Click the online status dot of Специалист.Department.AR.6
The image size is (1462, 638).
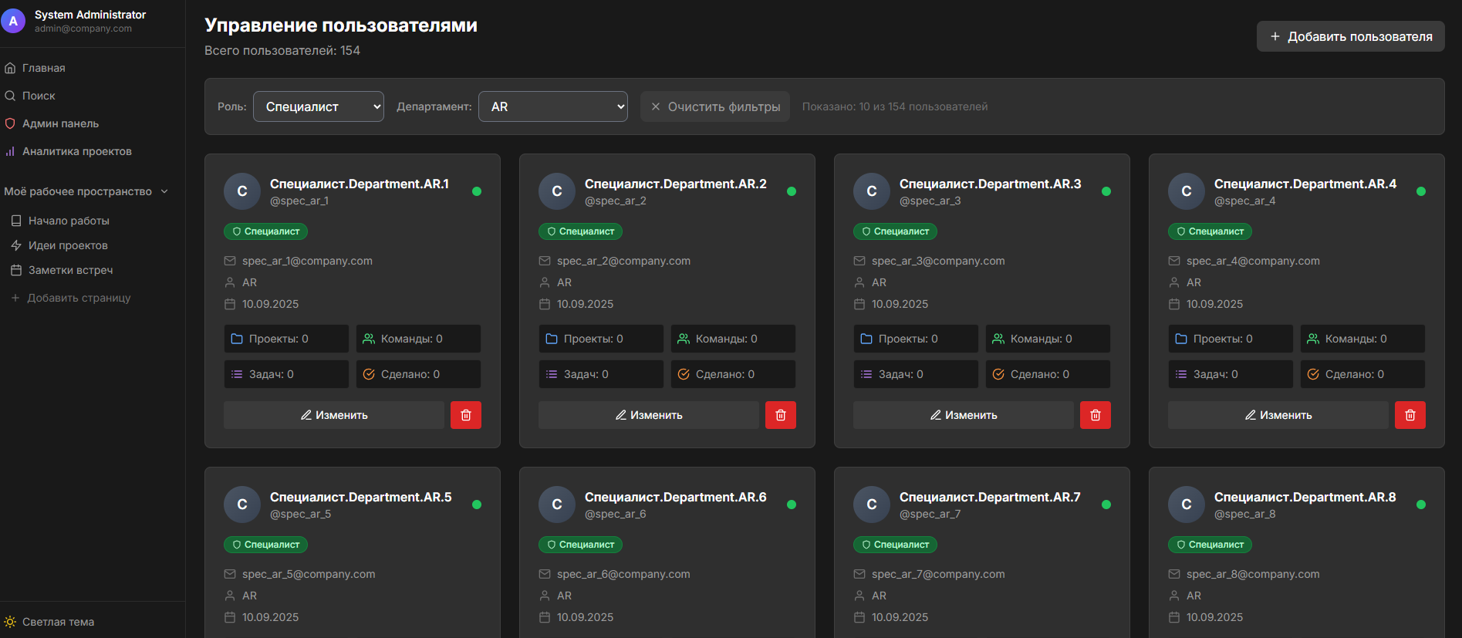pos(792,505)
